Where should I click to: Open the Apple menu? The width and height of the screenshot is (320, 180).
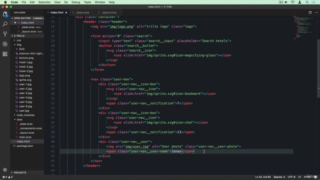[5, 2]
